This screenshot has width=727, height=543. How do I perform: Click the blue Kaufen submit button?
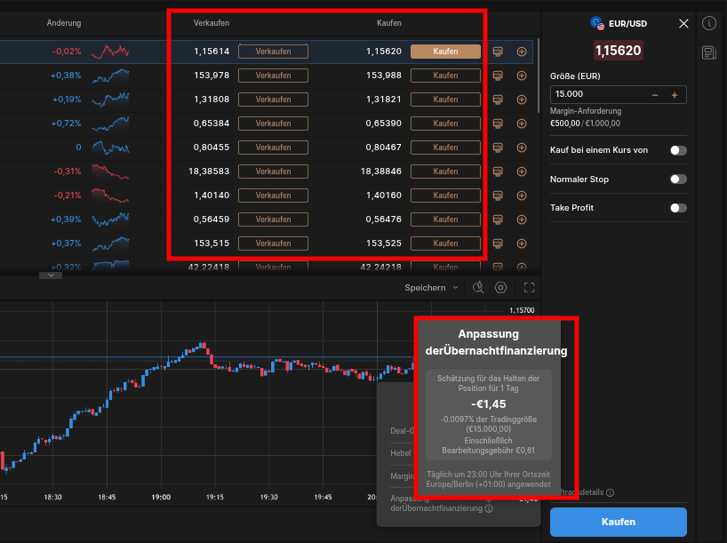[618, 522]
